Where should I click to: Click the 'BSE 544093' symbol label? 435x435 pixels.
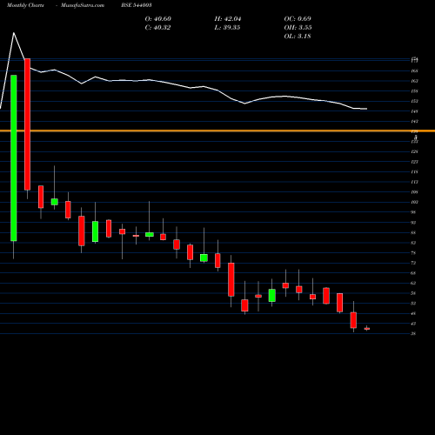tap(137, 5)
